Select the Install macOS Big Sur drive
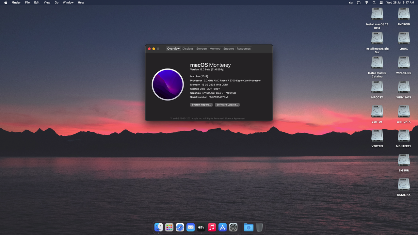Image resolution: width=418 pixels, height=235 pixels. [377, 38]
